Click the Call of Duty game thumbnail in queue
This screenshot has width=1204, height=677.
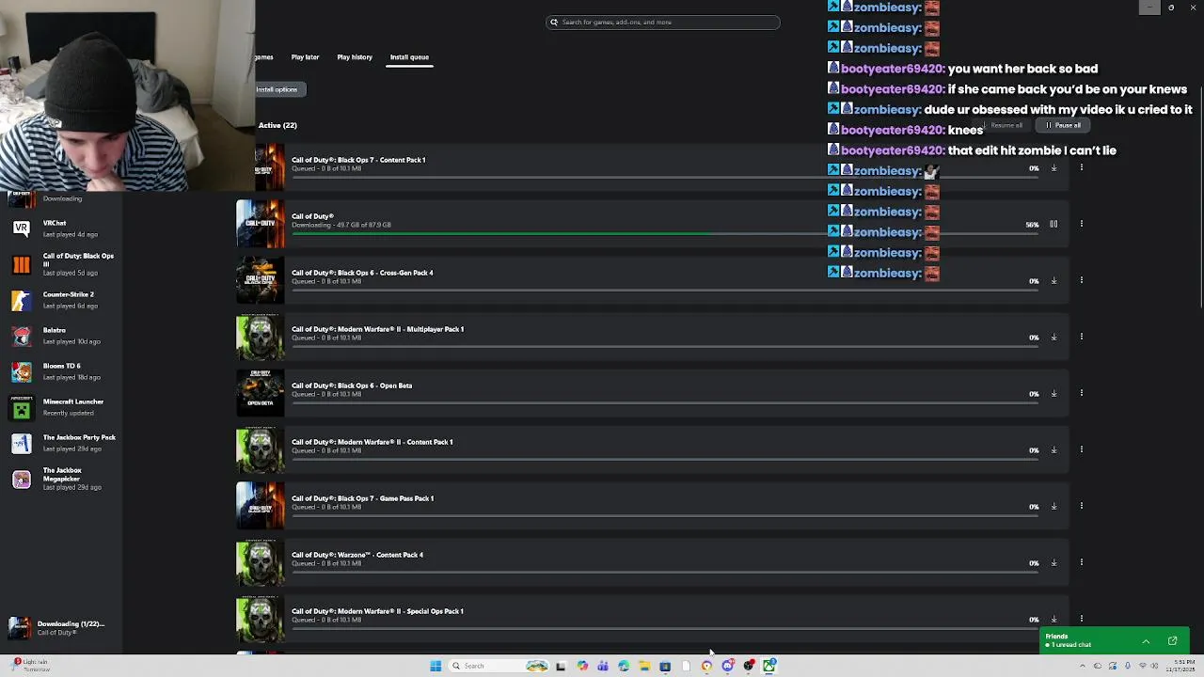(261, 224)
